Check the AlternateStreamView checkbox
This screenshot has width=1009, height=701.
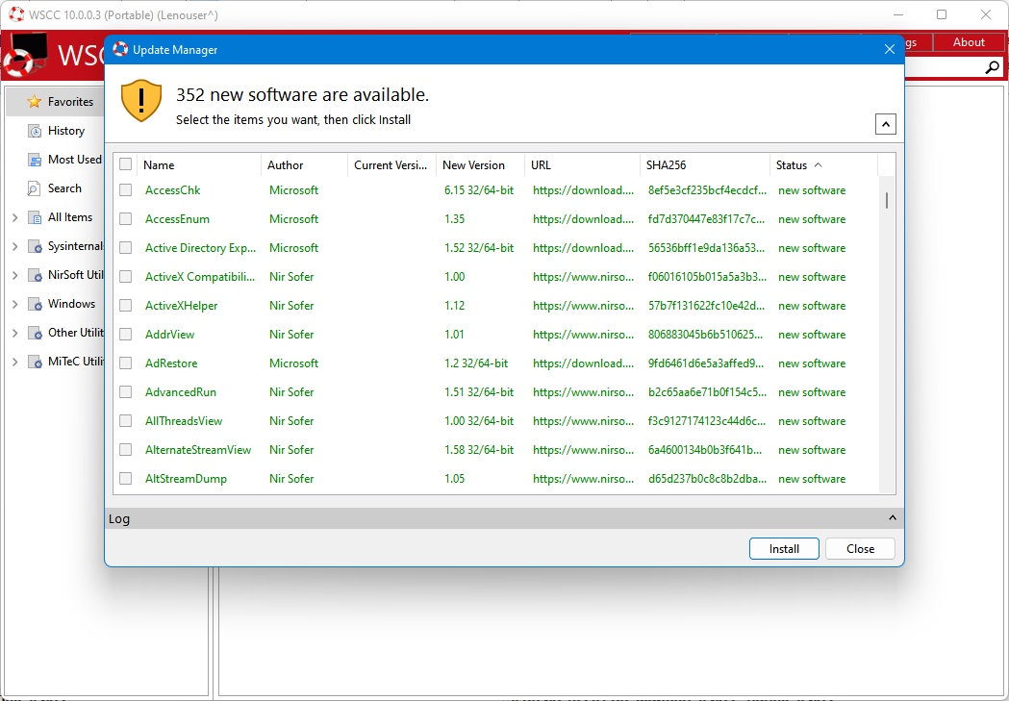tap(125, 449)
